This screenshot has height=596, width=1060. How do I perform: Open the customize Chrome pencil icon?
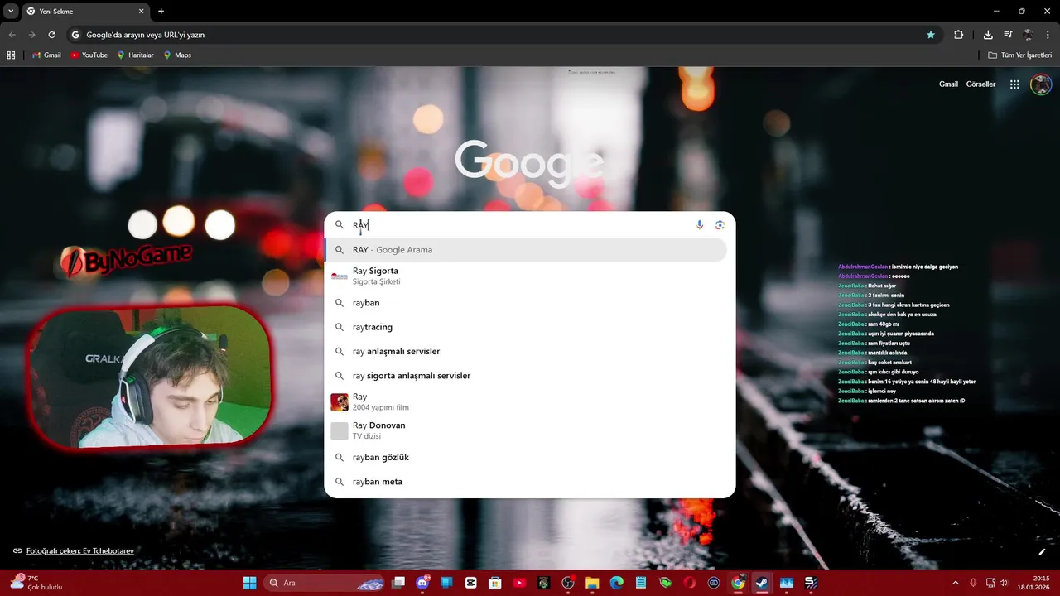[x=1042, y=551]
